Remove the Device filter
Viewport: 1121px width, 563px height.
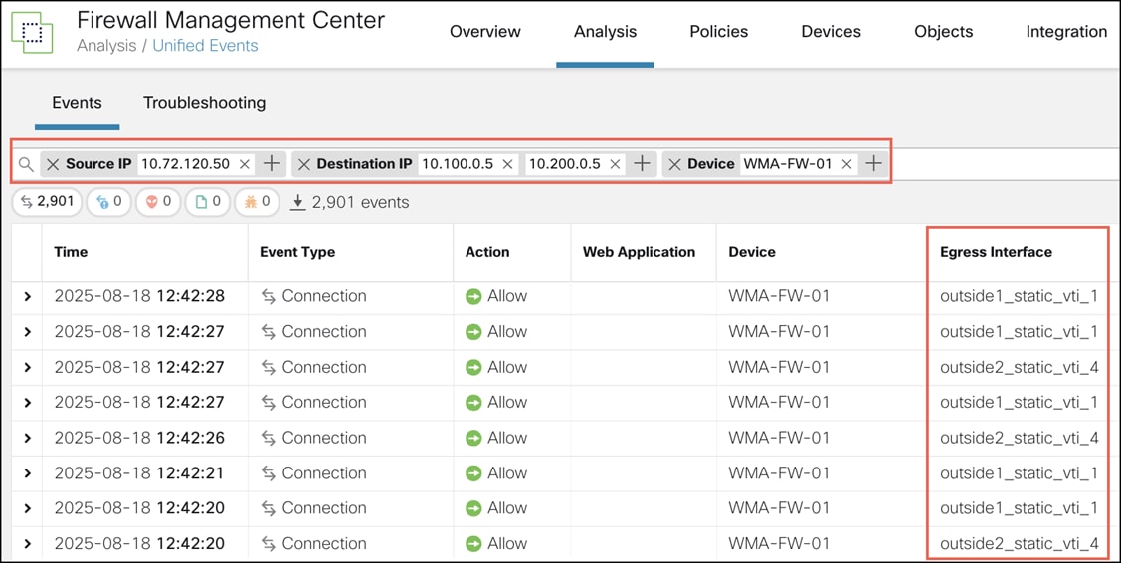click(x=675, y=164)
